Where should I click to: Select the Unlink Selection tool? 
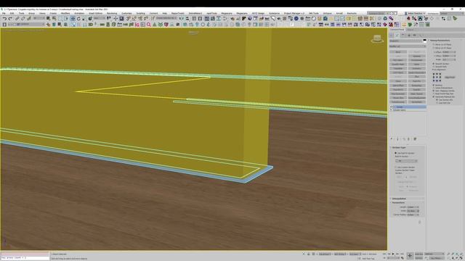point(23,19)
